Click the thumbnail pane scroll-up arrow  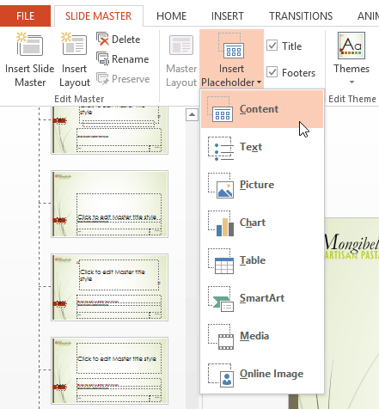click(x=192, y=115)
